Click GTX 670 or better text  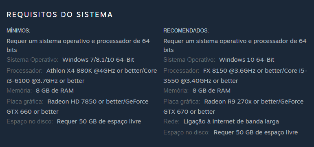click(x=189, y=112)
